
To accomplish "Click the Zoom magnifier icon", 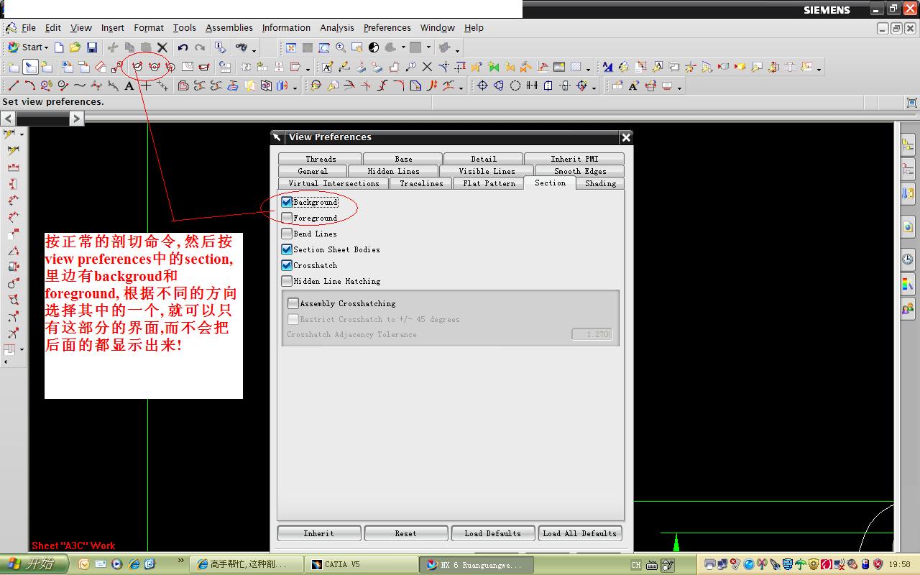I will point(341,47).
